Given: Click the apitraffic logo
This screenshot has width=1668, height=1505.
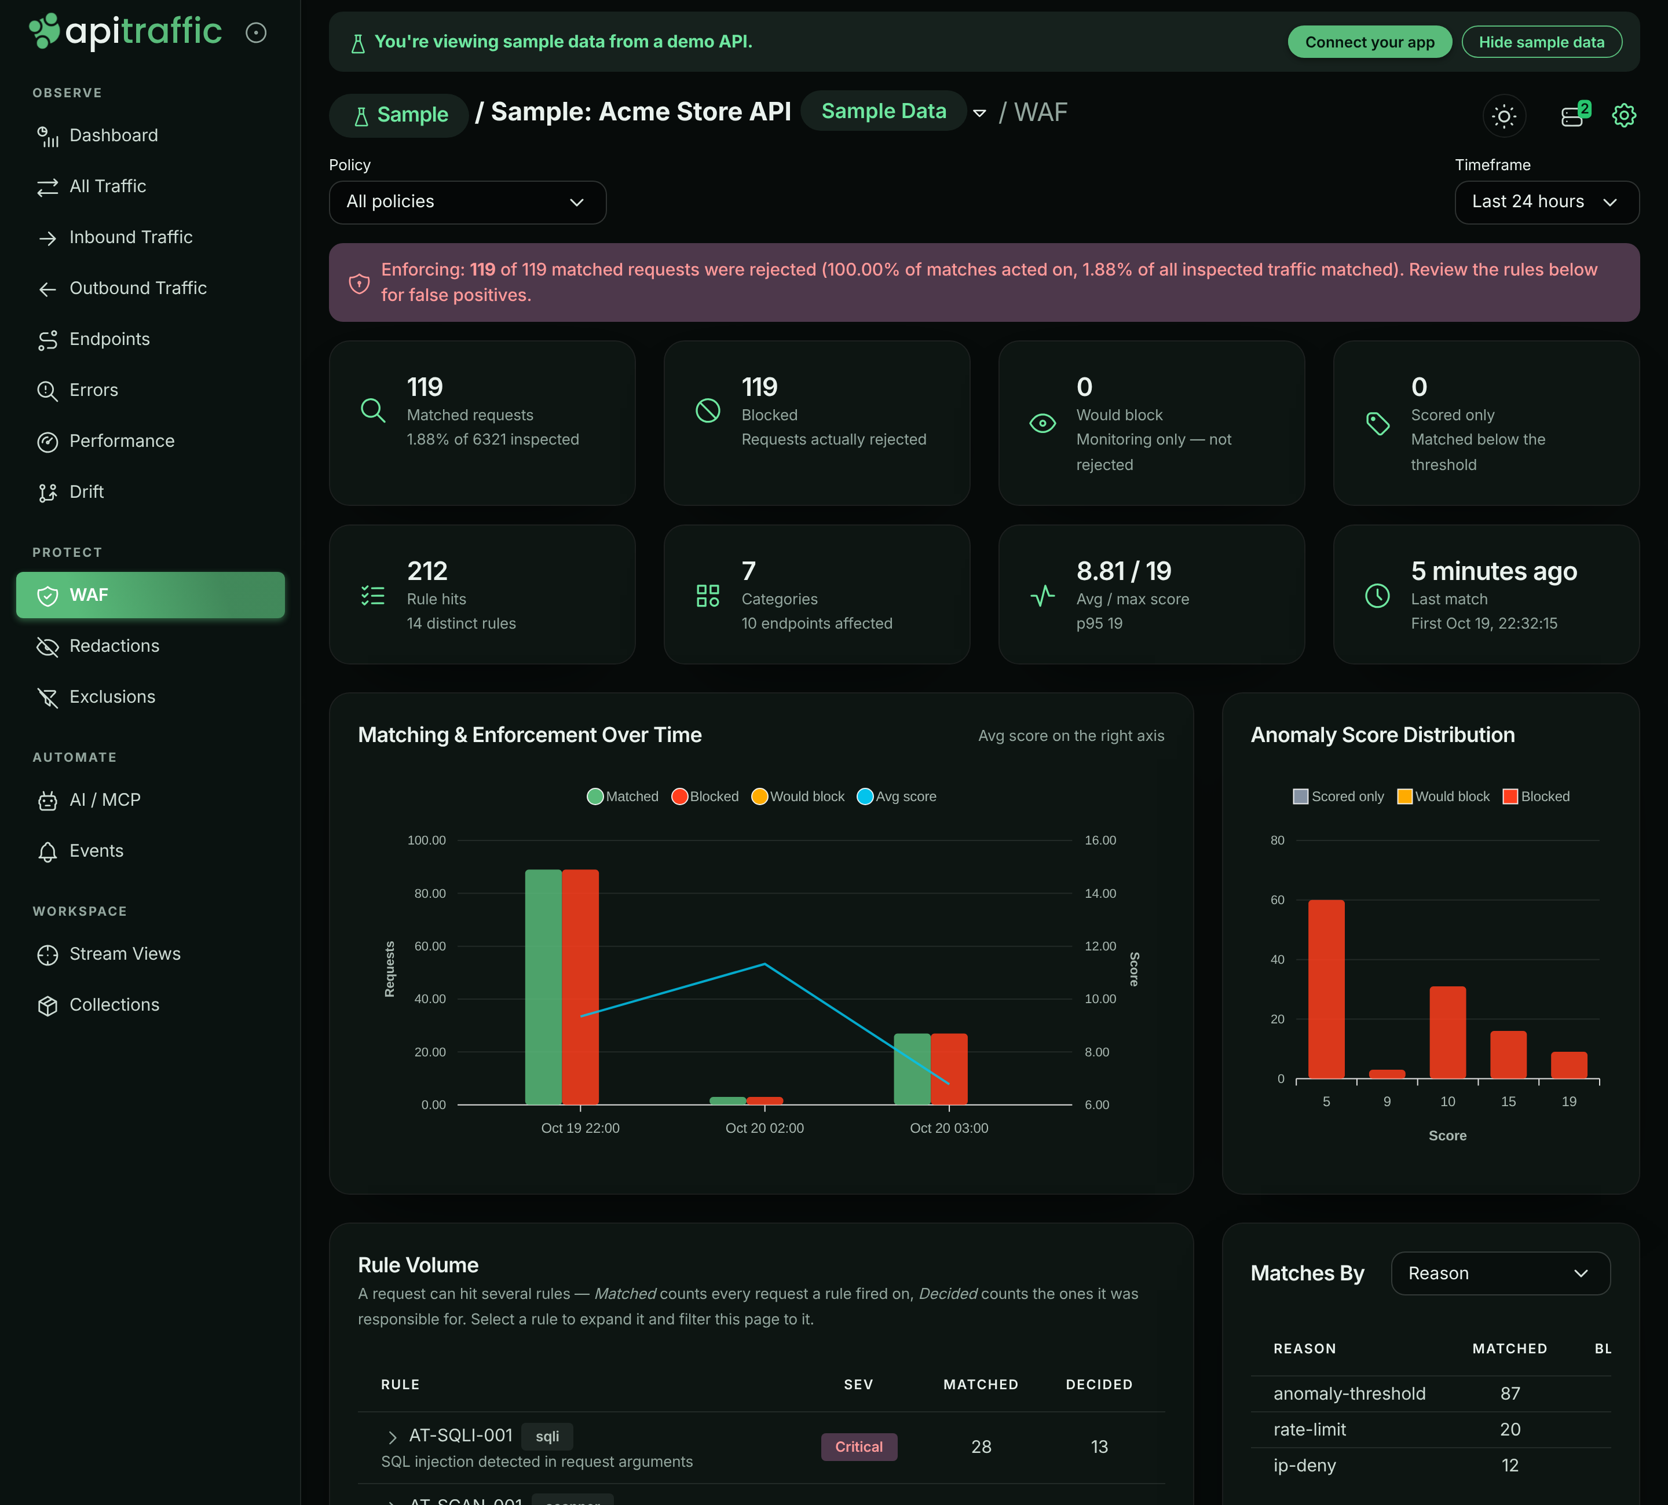Looking at the screenshot, I should click(x=126, y=31).
